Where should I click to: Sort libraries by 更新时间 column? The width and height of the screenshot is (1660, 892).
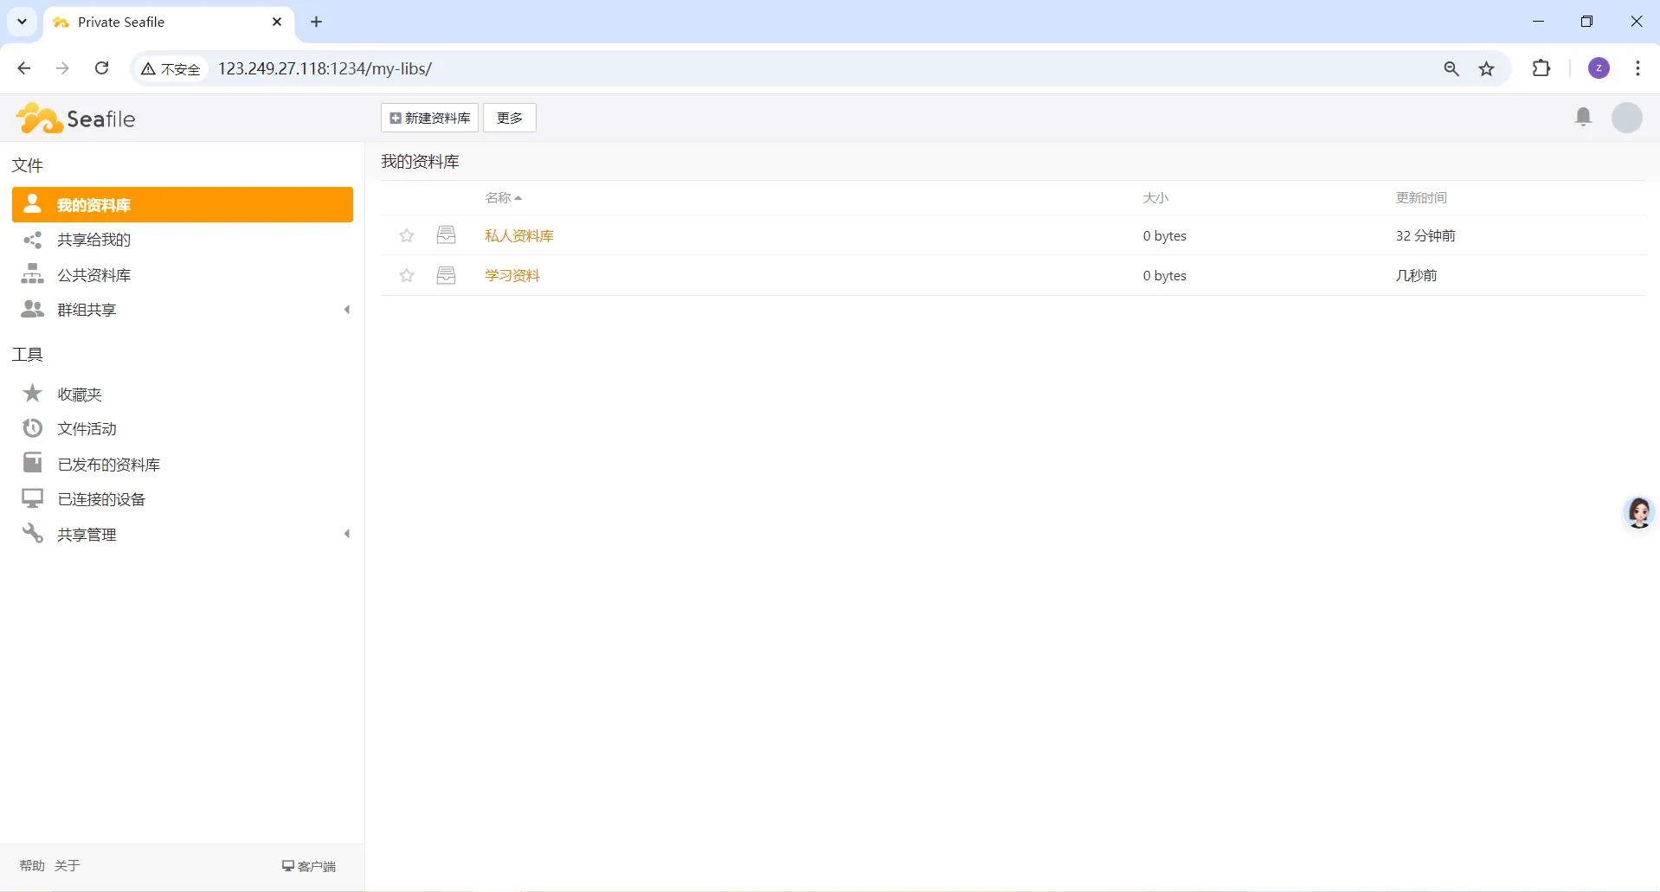pyautogui.click(x=1421, y=198)
